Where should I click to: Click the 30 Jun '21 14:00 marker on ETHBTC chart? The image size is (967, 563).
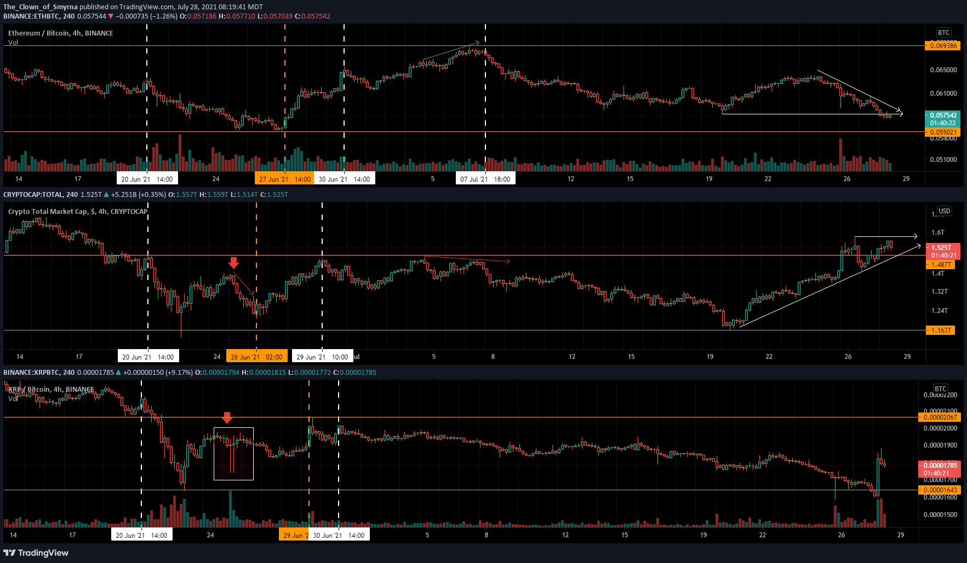[344, 179]
